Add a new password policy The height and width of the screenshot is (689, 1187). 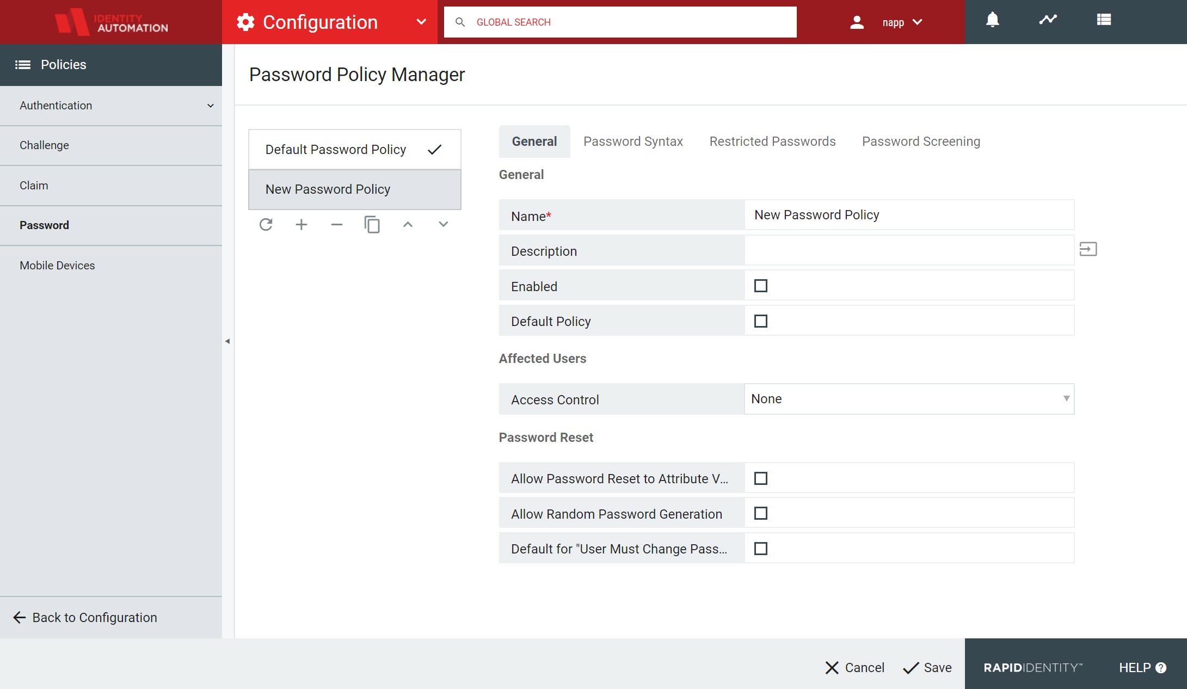(301, 224)
